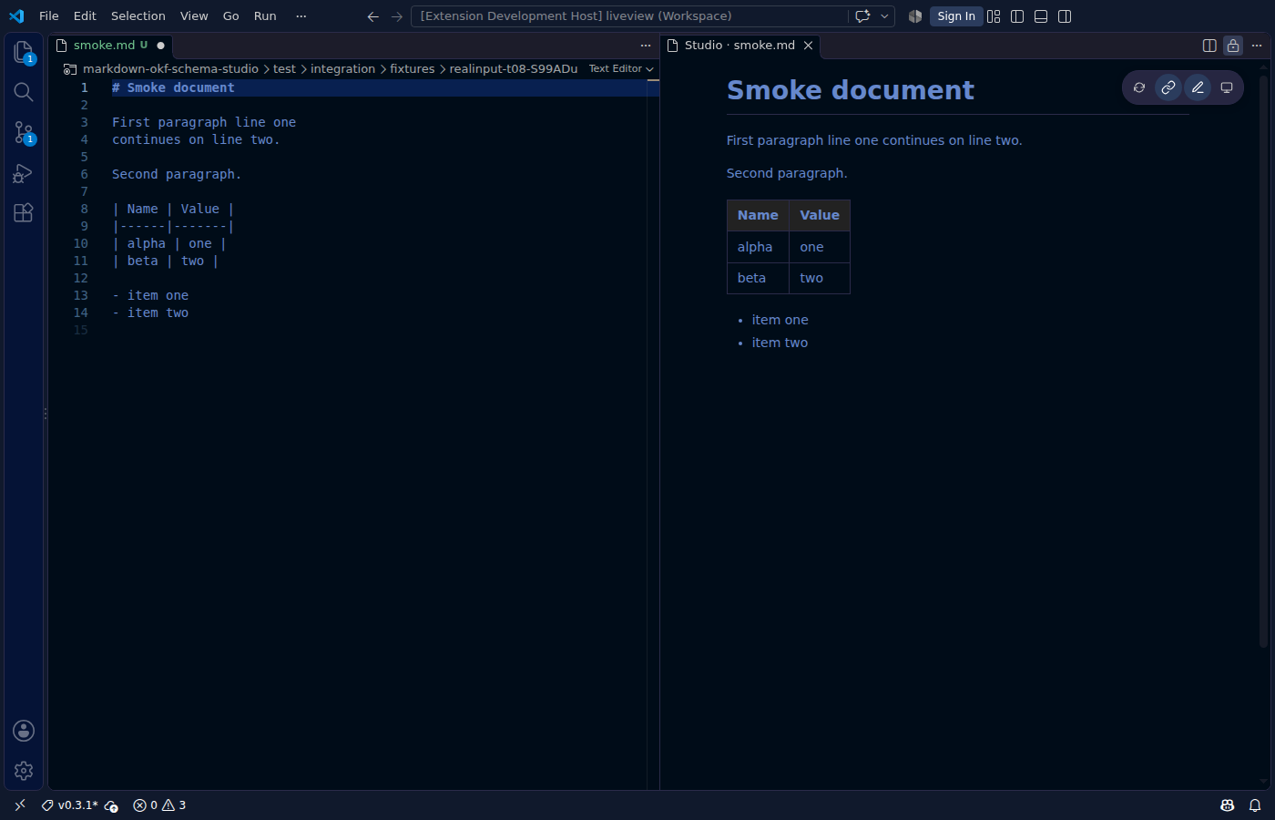Customize layout icon in title bar
The width and height of the screenshot is (1275, 820).
click(x=994, y=16)
